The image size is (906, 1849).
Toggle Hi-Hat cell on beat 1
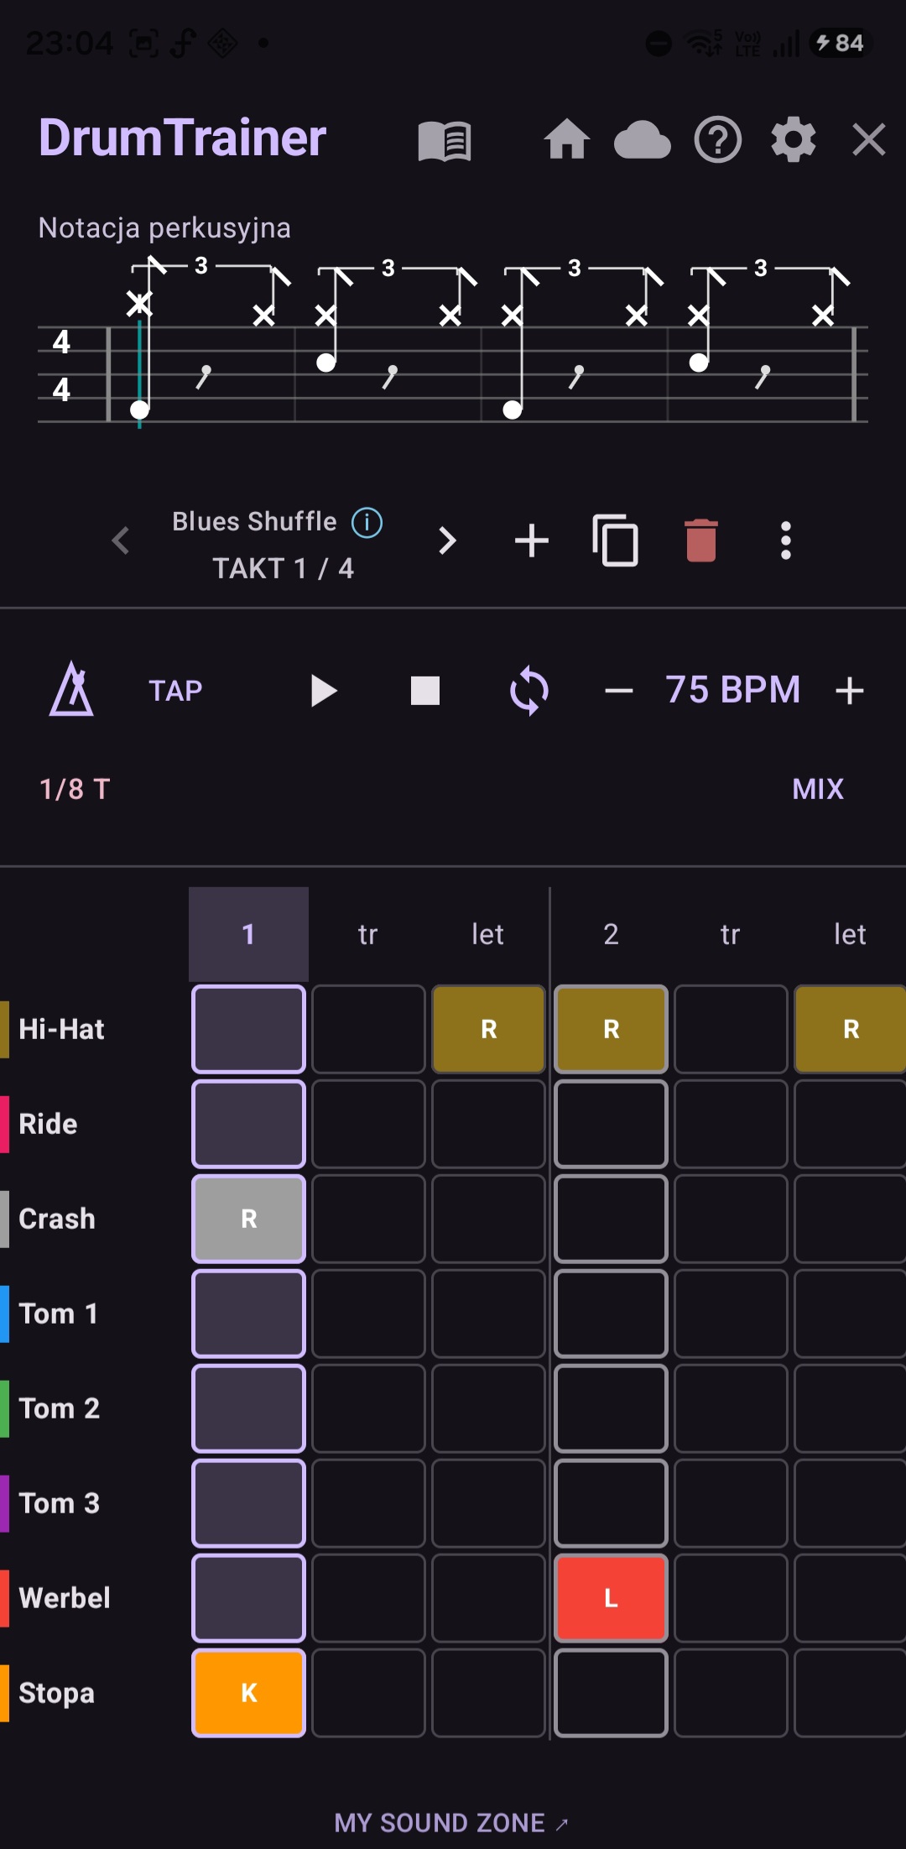(x=248, y=1029)
